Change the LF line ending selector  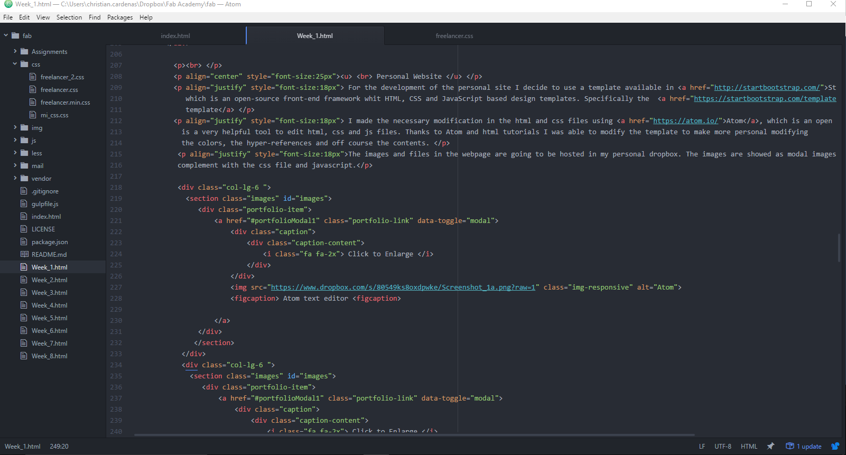click(x=702, y=447)
